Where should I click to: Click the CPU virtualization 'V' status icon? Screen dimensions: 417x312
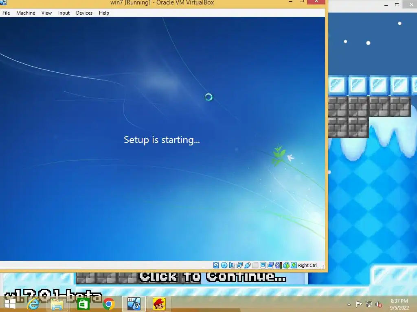[279, 265]
